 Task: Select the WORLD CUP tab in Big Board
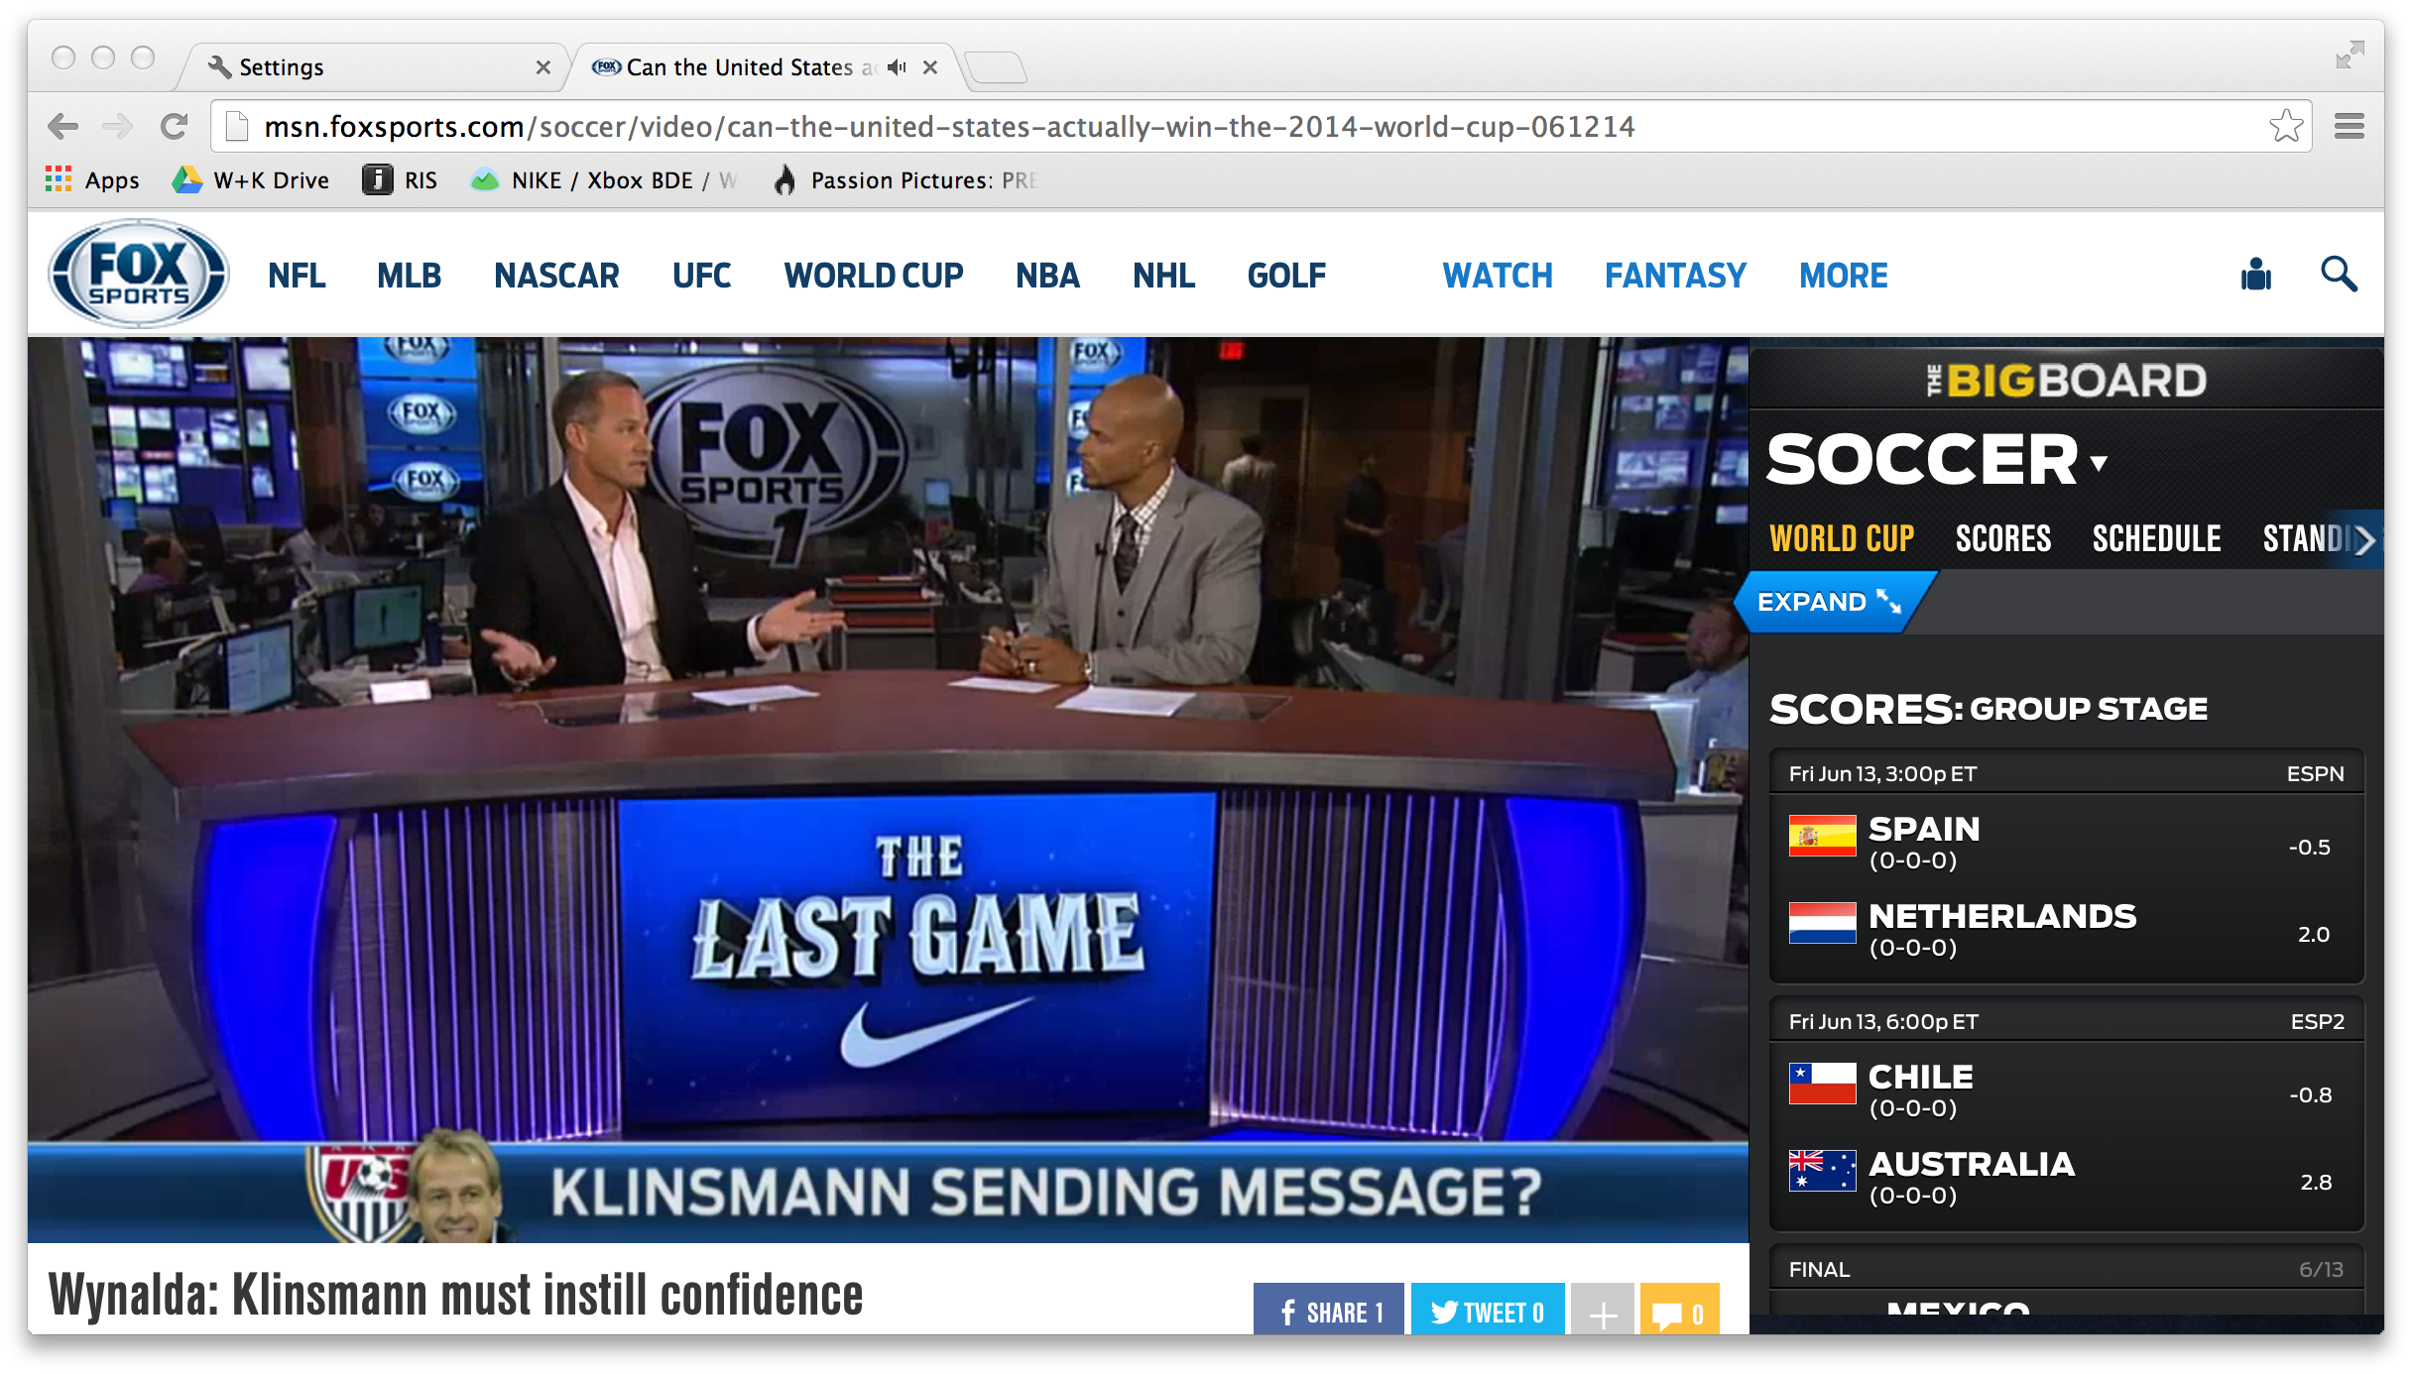click(x=1842, y=538)
